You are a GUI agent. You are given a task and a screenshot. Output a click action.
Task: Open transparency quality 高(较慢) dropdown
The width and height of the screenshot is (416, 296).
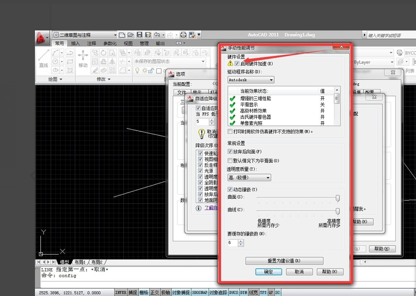(x=249, y=177)
